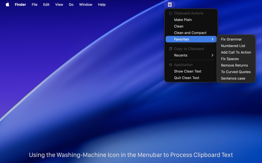
Task: Run the Clean action on clipboard text
Action: click(178, 26)
